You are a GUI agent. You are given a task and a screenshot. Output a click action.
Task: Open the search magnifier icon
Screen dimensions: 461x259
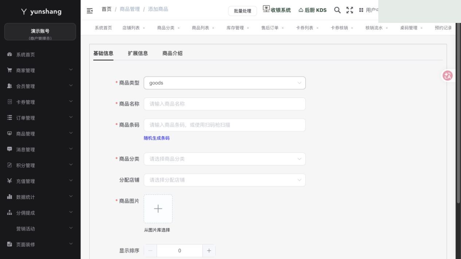[x=337, y=10]
